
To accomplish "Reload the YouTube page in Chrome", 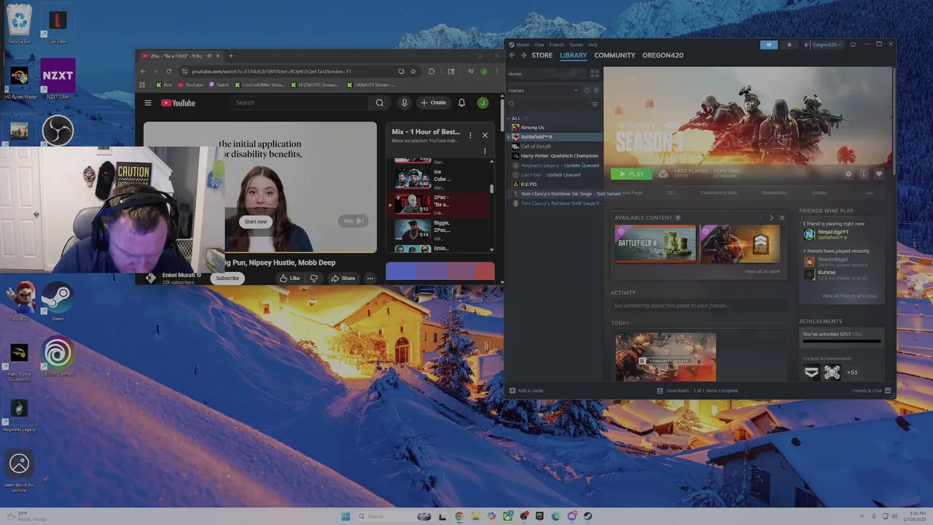I will click(169, 71).
